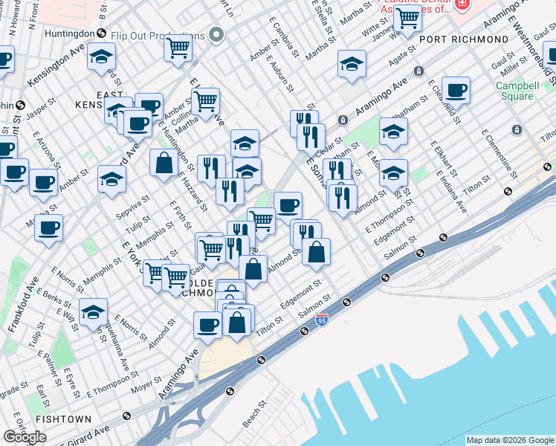Open the cafe marker on Aramingo Ave near Tilton St
556x446 pixels.
[x=208, y=327]
